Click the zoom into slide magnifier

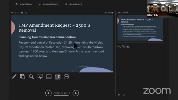click(31, 77)
